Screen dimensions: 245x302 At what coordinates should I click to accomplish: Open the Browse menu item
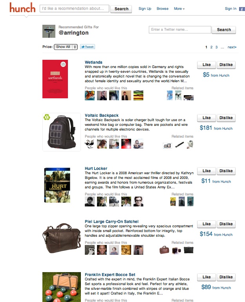[163, 9]
